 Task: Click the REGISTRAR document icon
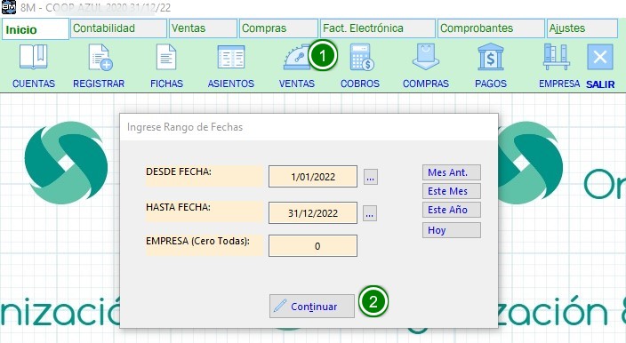(x=100, y=58)
